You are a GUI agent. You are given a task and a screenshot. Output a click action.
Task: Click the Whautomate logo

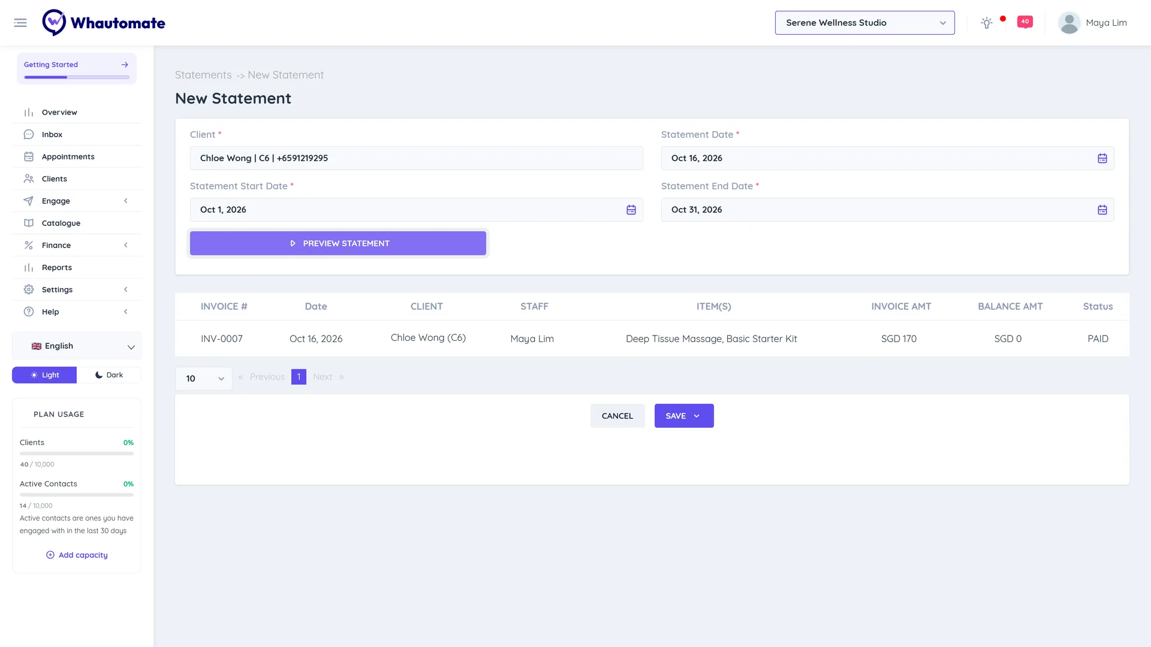104,23
